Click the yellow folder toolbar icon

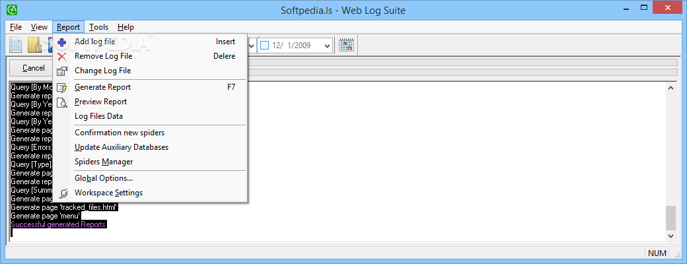(x=34, y=45)
